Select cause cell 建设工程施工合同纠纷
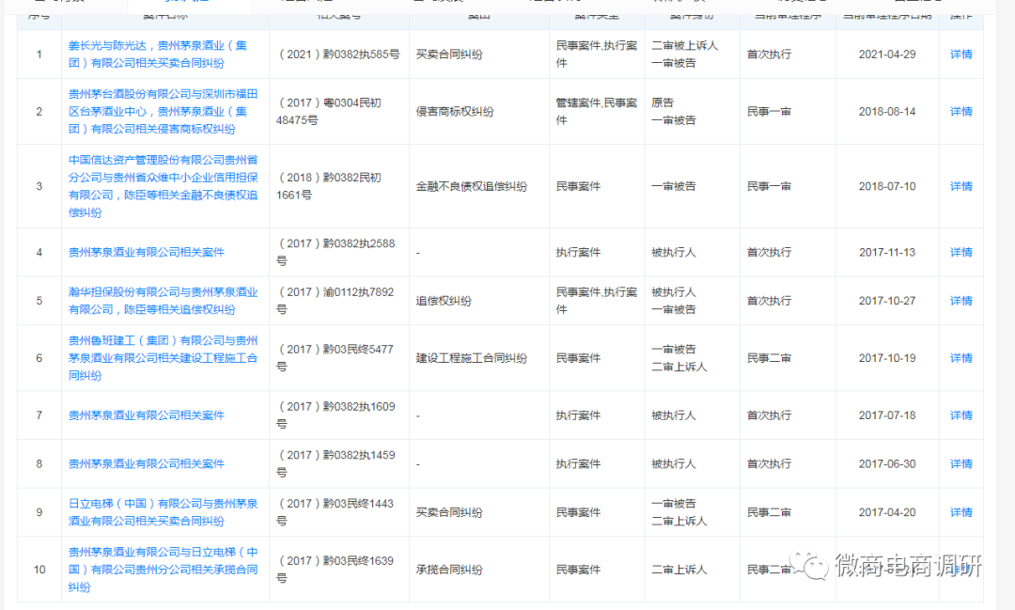The image size is (1015, 610). 471,358
